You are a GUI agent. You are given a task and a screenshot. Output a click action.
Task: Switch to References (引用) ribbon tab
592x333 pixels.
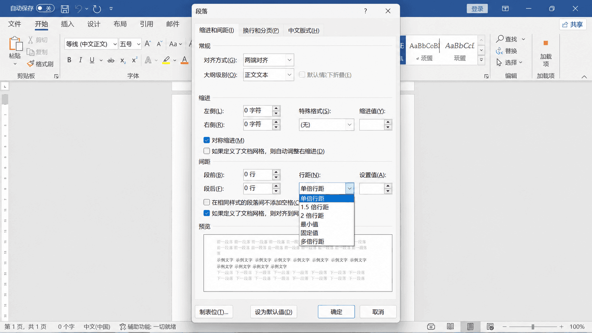(146, 24)
